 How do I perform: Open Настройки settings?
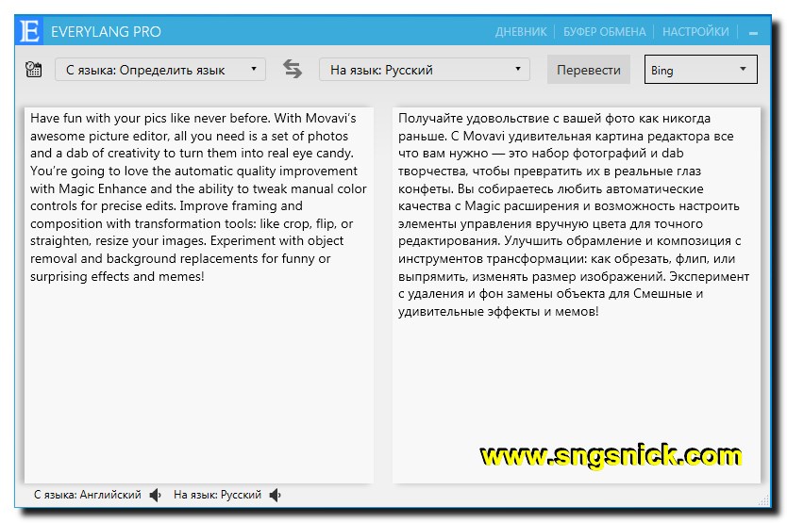tap(695, 32)
